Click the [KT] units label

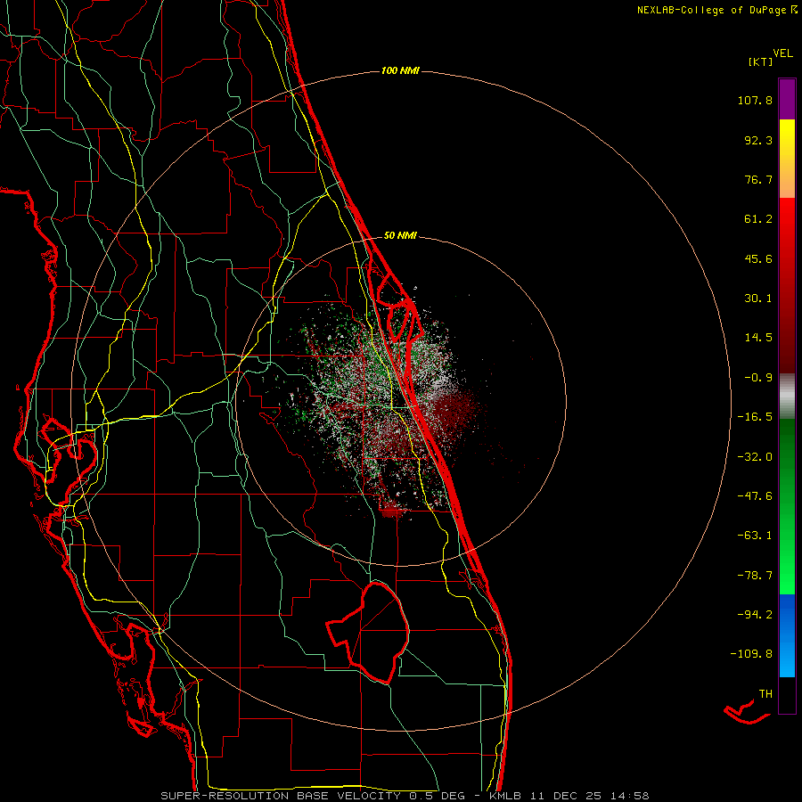coord(760,61)
